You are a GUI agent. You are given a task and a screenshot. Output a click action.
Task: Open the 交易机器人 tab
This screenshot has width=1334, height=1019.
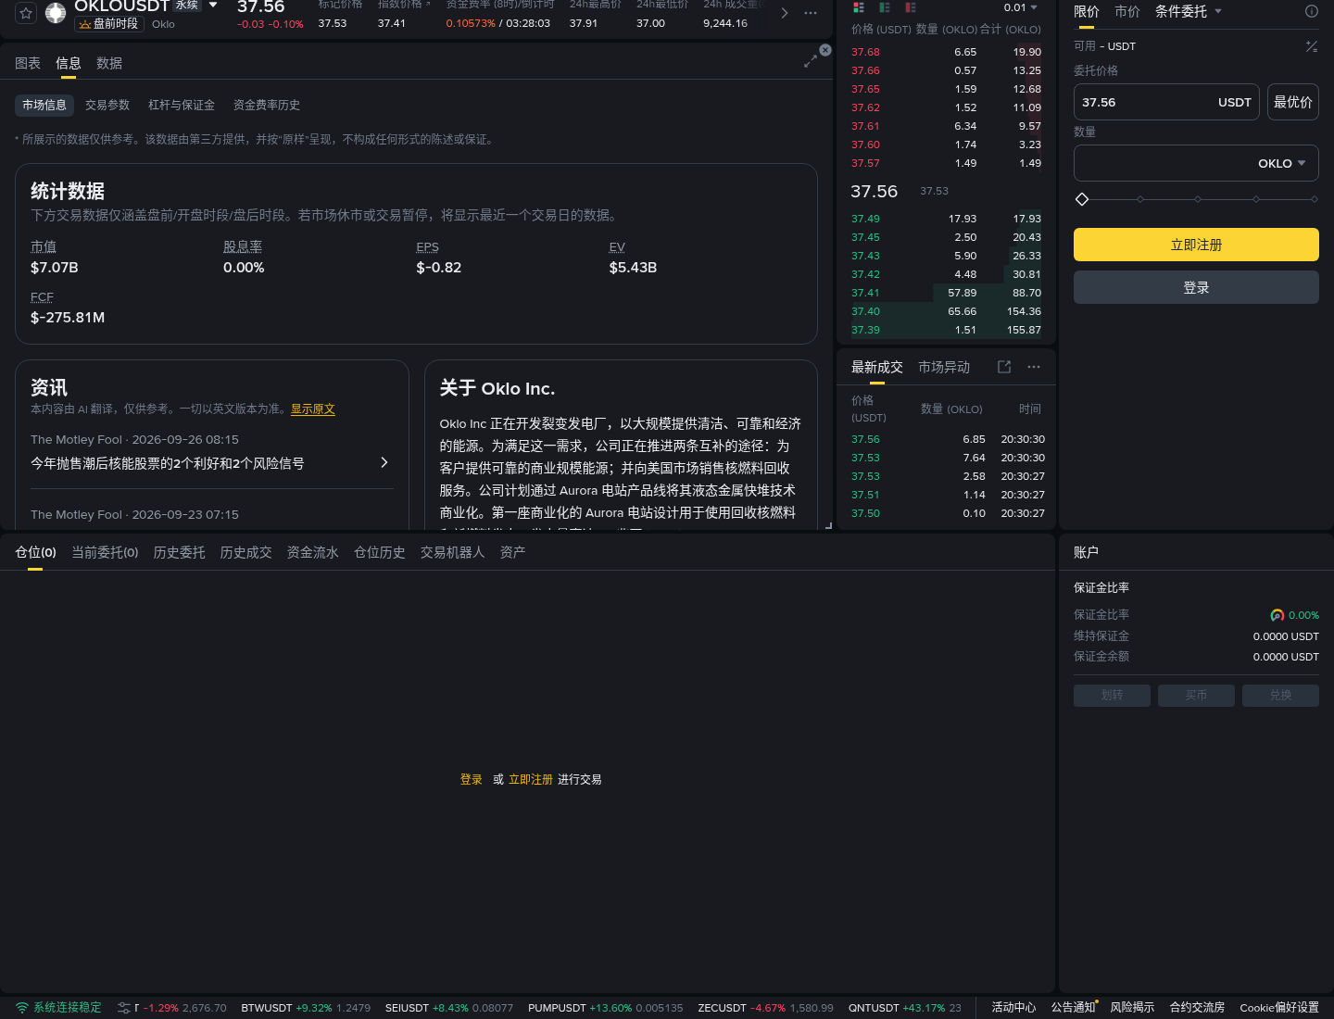click(452, 552)
